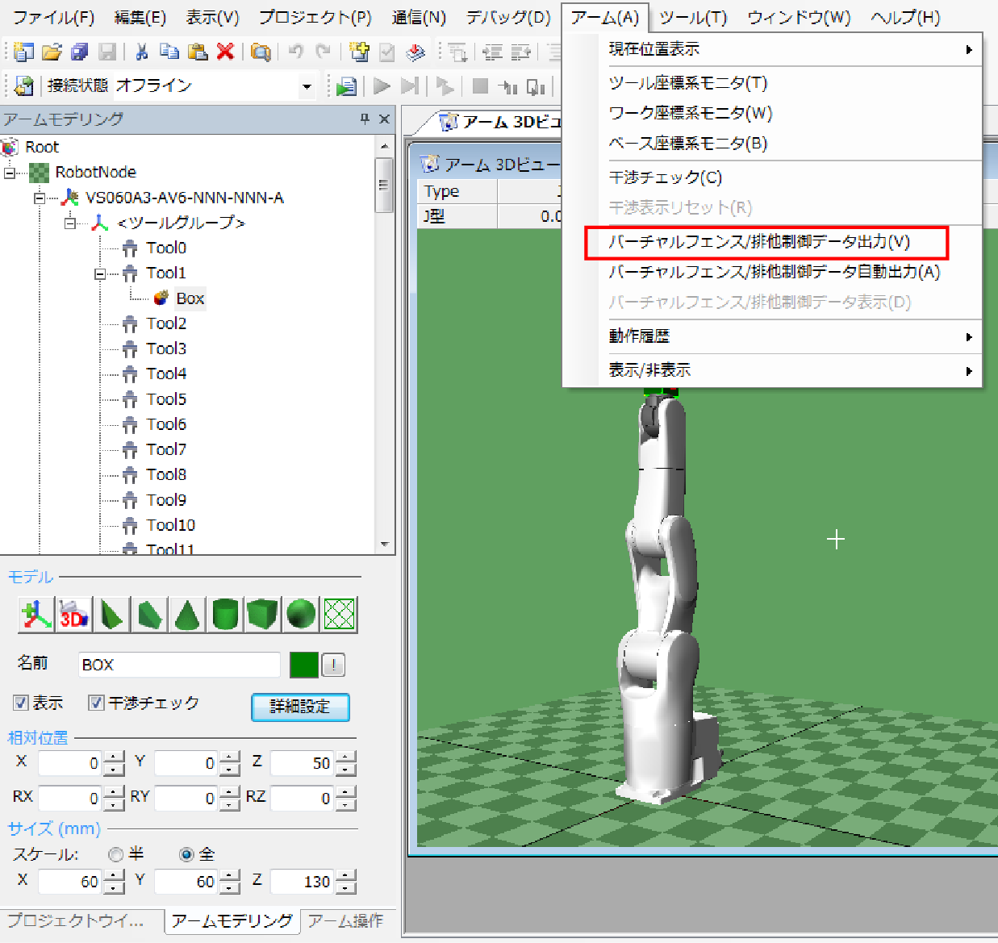Click the add coordinate axis model icon
Screen dimensions: 998x943
click(x=36, y=615)
